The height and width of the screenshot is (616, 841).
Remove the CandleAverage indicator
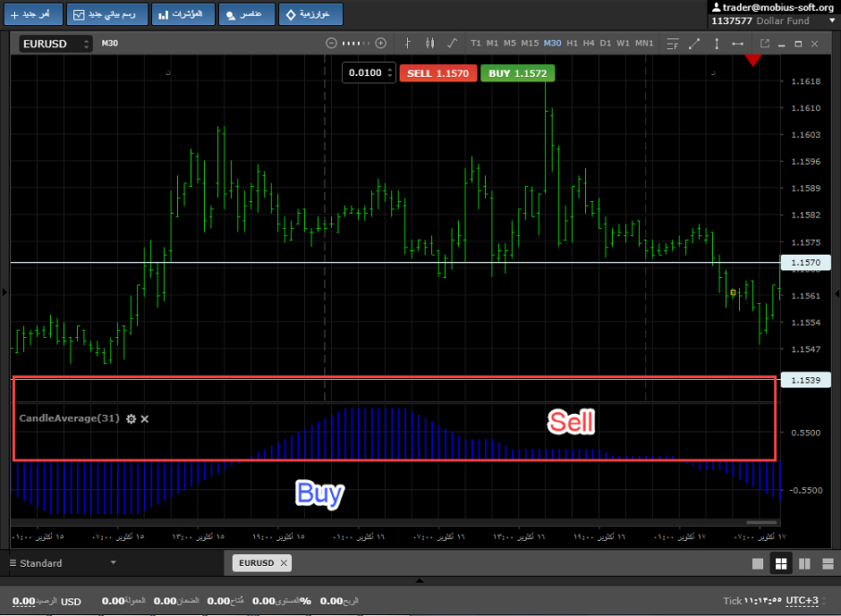[145, 418]
